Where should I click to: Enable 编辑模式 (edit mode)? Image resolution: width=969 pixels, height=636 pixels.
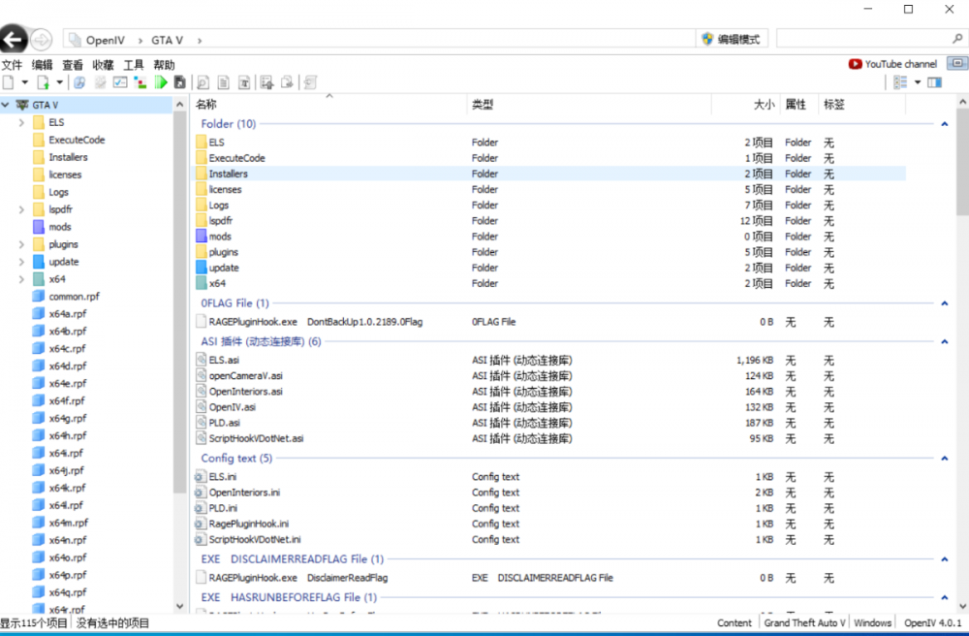coord(733,38)
